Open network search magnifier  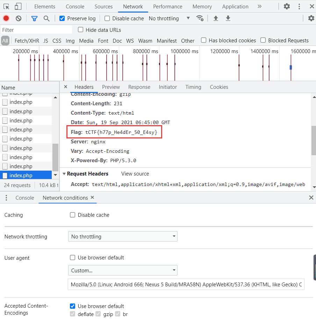pos(46,19)
